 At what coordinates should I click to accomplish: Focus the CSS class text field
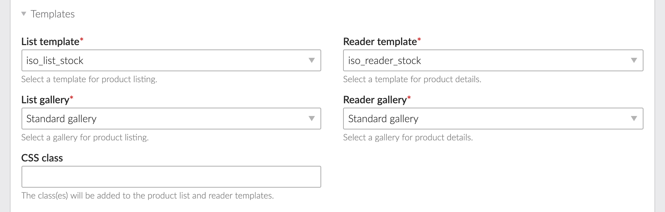coord(171,177)
